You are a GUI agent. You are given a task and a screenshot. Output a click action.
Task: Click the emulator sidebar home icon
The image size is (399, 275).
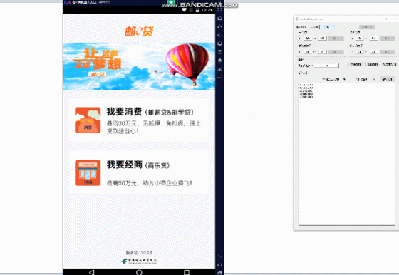(220, 265)
